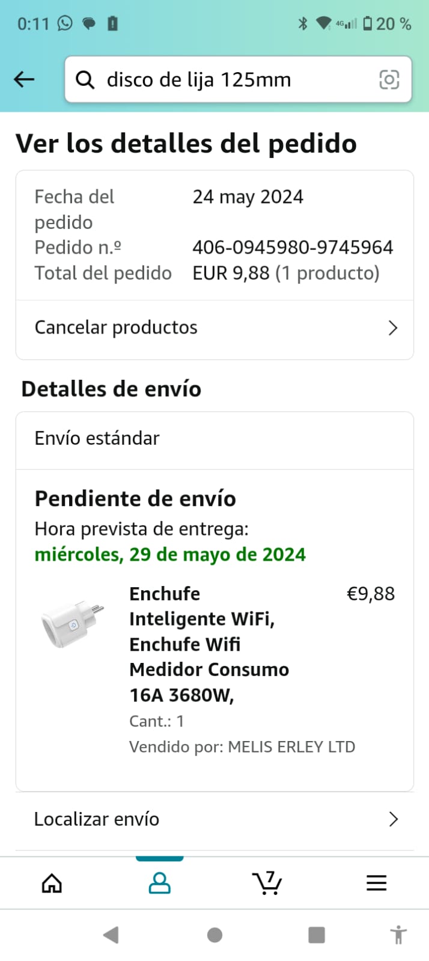Tap the seller name MELIS ERLEY LTD
This screenshot has width=429, height=961.
pyautogui.click(x=292, y=747)
